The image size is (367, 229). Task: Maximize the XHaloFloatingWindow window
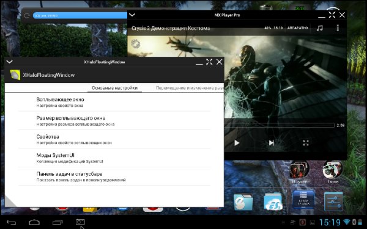[209, 62]
